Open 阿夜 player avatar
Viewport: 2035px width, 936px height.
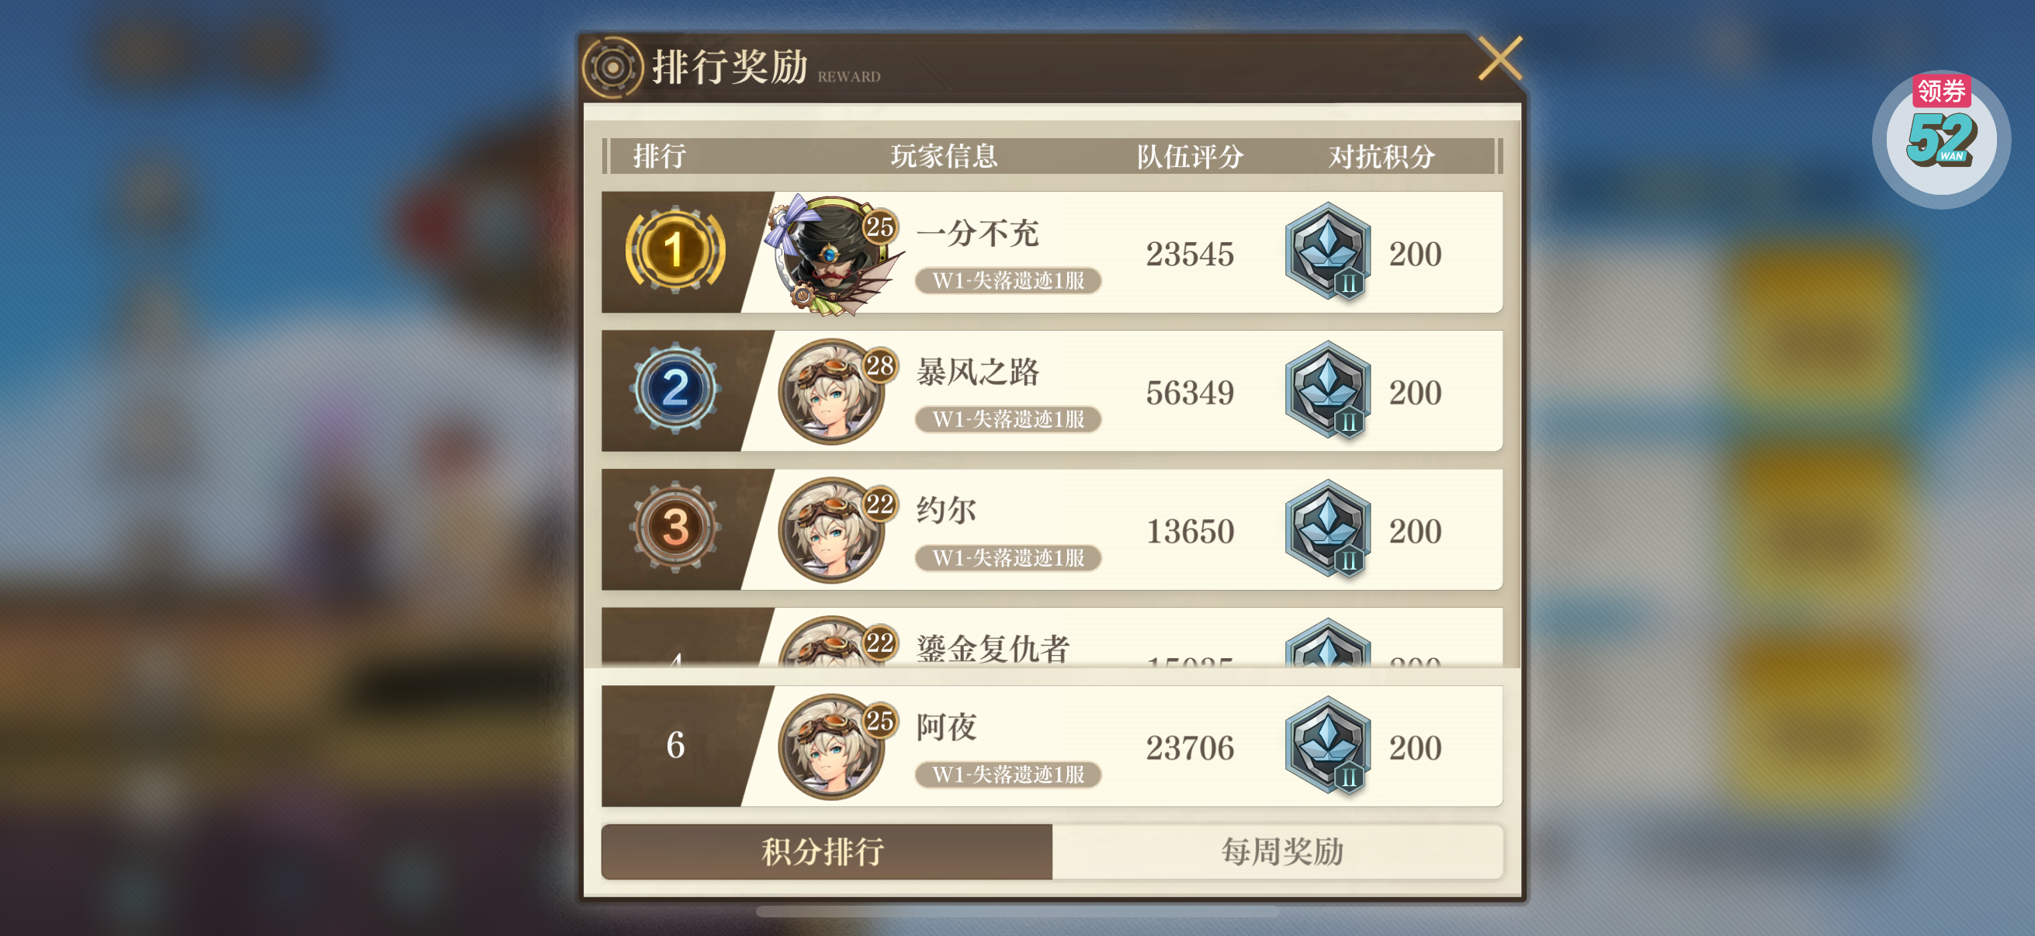pyautogui.click(x=833, y=747)
